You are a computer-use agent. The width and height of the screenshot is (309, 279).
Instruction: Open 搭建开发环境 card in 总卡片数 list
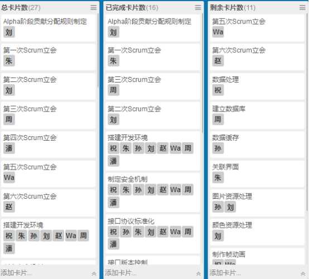click(x=48, y=238)
